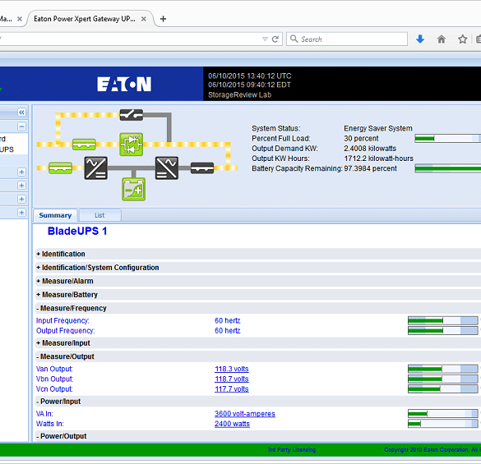Open the 117.7 volts Vcn Output link

232,389
